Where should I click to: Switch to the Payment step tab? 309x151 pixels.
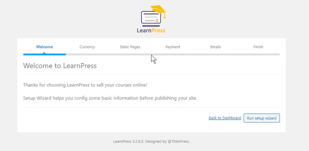coord(173,47)
